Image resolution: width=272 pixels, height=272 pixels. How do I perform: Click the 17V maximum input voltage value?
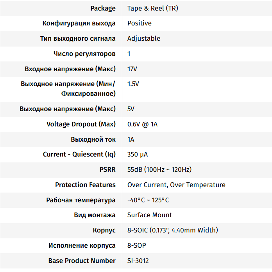132,69
